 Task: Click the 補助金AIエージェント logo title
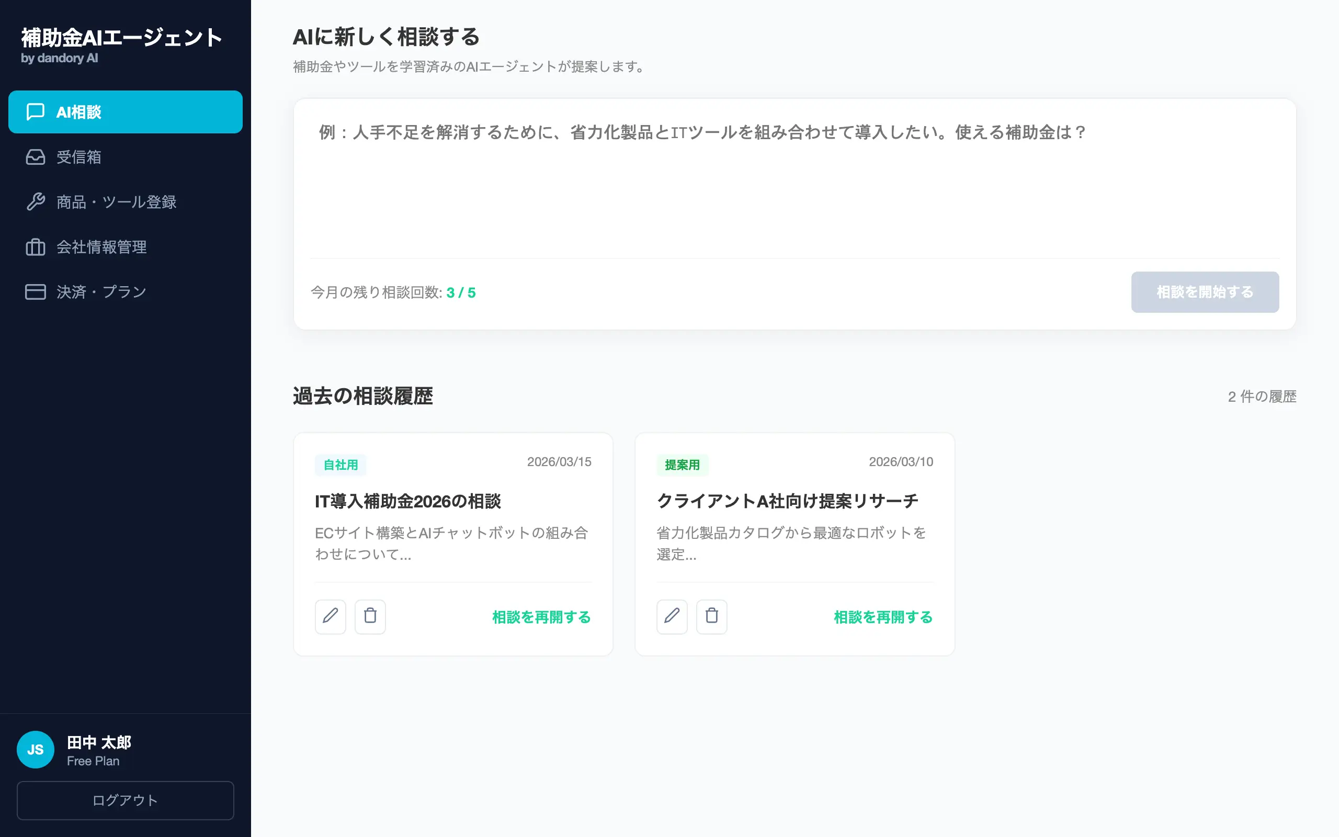(122, 38)
